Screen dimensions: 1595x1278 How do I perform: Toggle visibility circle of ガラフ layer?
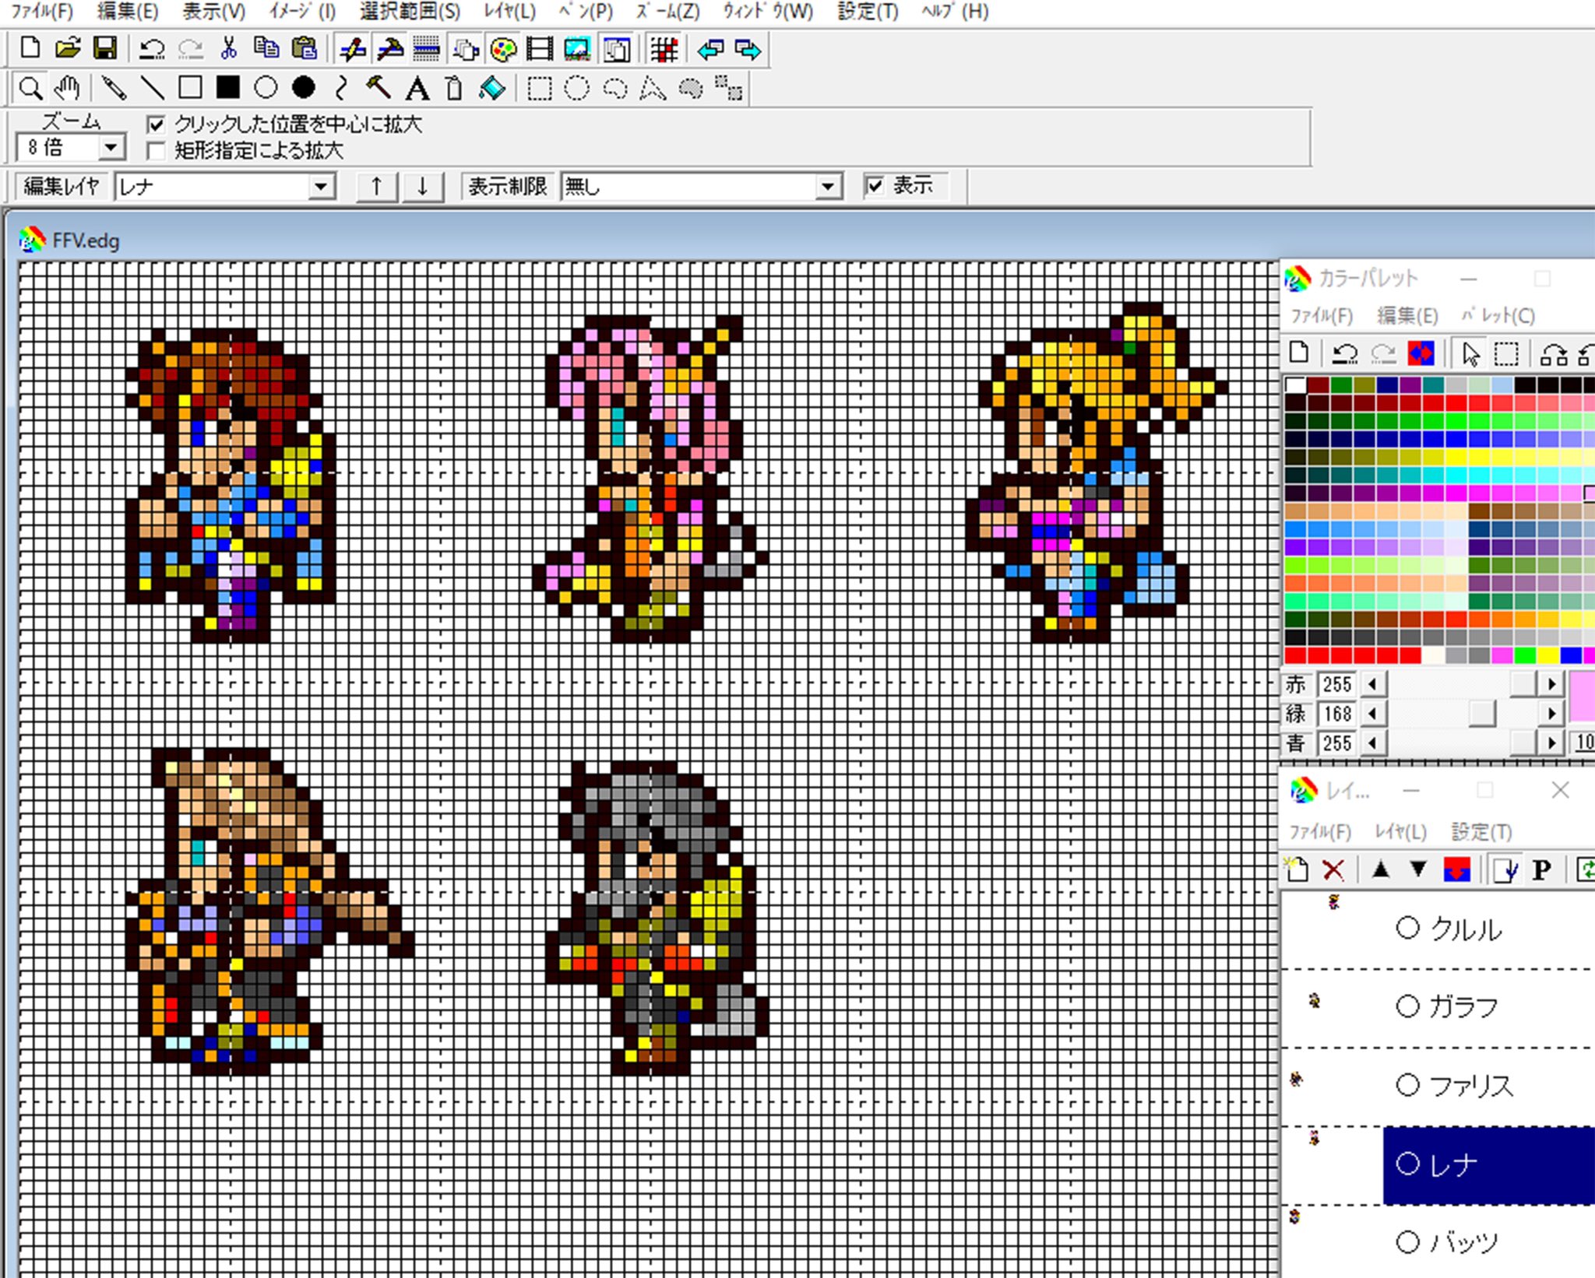[1407, 1006]
